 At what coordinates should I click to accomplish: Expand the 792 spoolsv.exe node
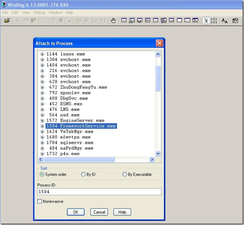pyautogui.click(x=42, y=93)
